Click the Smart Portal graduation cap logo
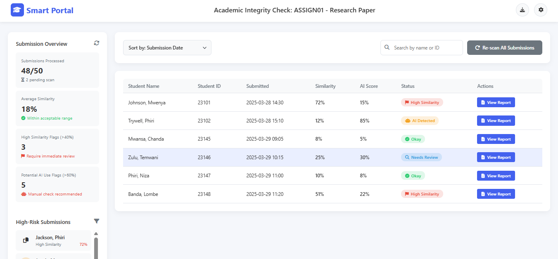Screen dimensions: 558x259 click(17, 10)
